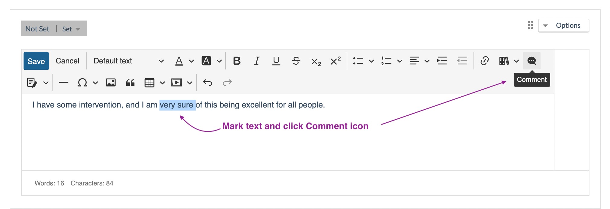Screen dimensions: 610x209
Task: Undo the last edit
Action: click(207, 82)
